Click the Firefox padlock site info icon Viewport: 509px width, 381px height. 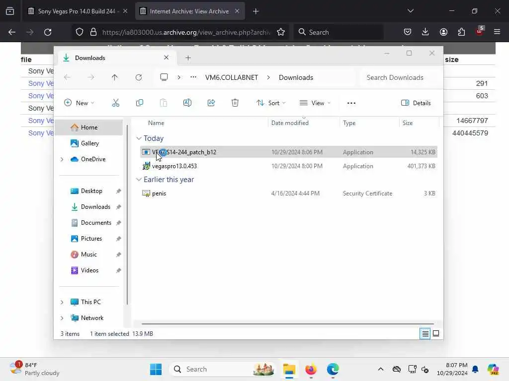click(93, 32)
